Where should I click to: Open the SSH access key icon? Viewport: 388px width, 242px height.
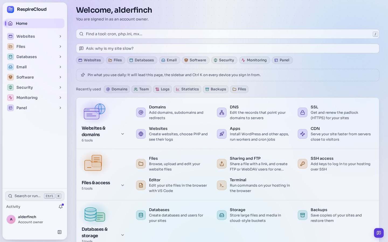(x=303, y=164)
